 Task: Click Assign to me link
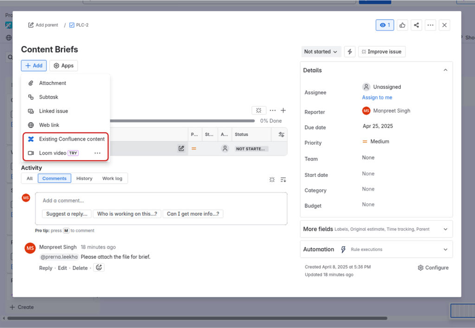coord(377,97)
